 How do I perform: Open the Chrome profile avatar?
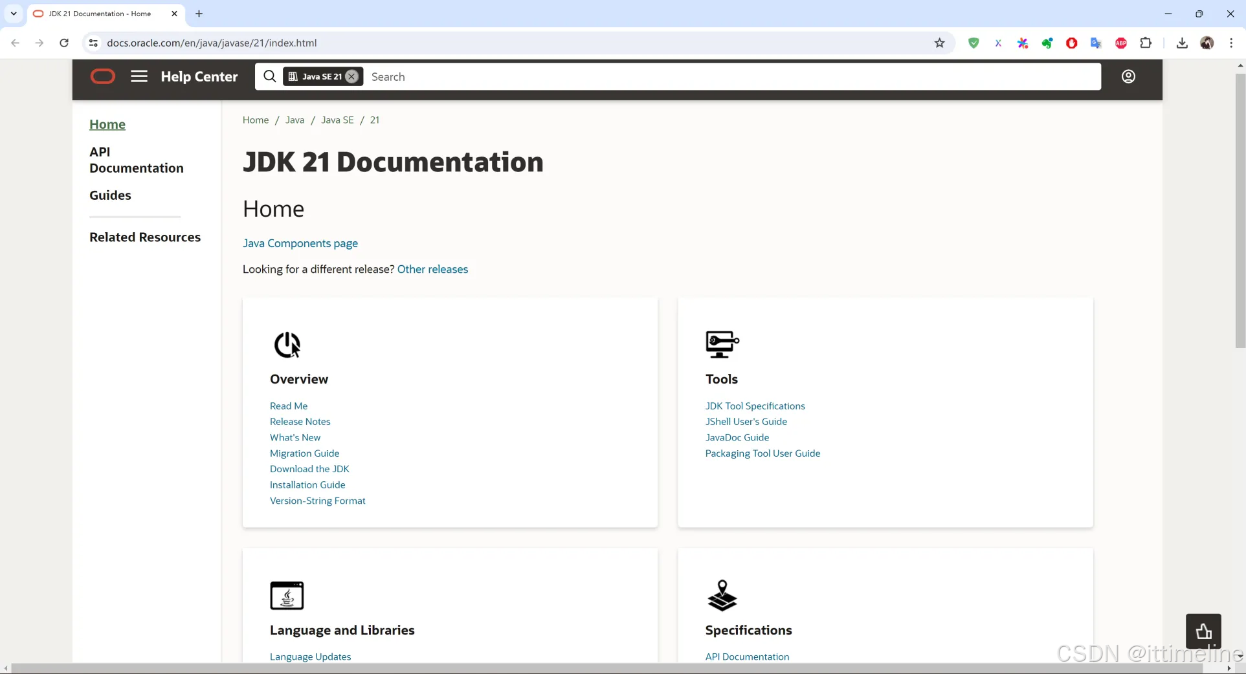[x=1207, y=43]
